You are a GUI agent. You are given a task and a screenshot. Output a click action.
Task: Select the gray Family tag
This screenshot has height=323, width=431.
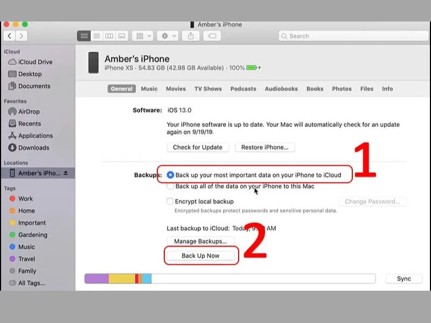pos(23,271)
